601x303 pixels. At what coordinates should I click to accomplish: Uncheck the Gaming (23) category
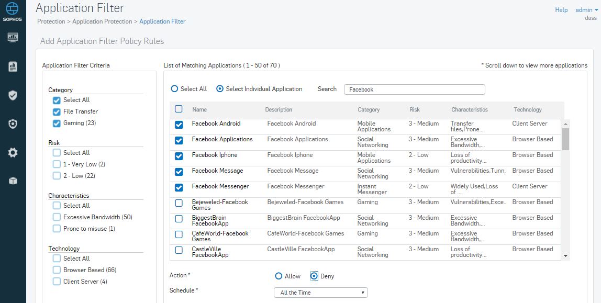click(x=57, y=124)
